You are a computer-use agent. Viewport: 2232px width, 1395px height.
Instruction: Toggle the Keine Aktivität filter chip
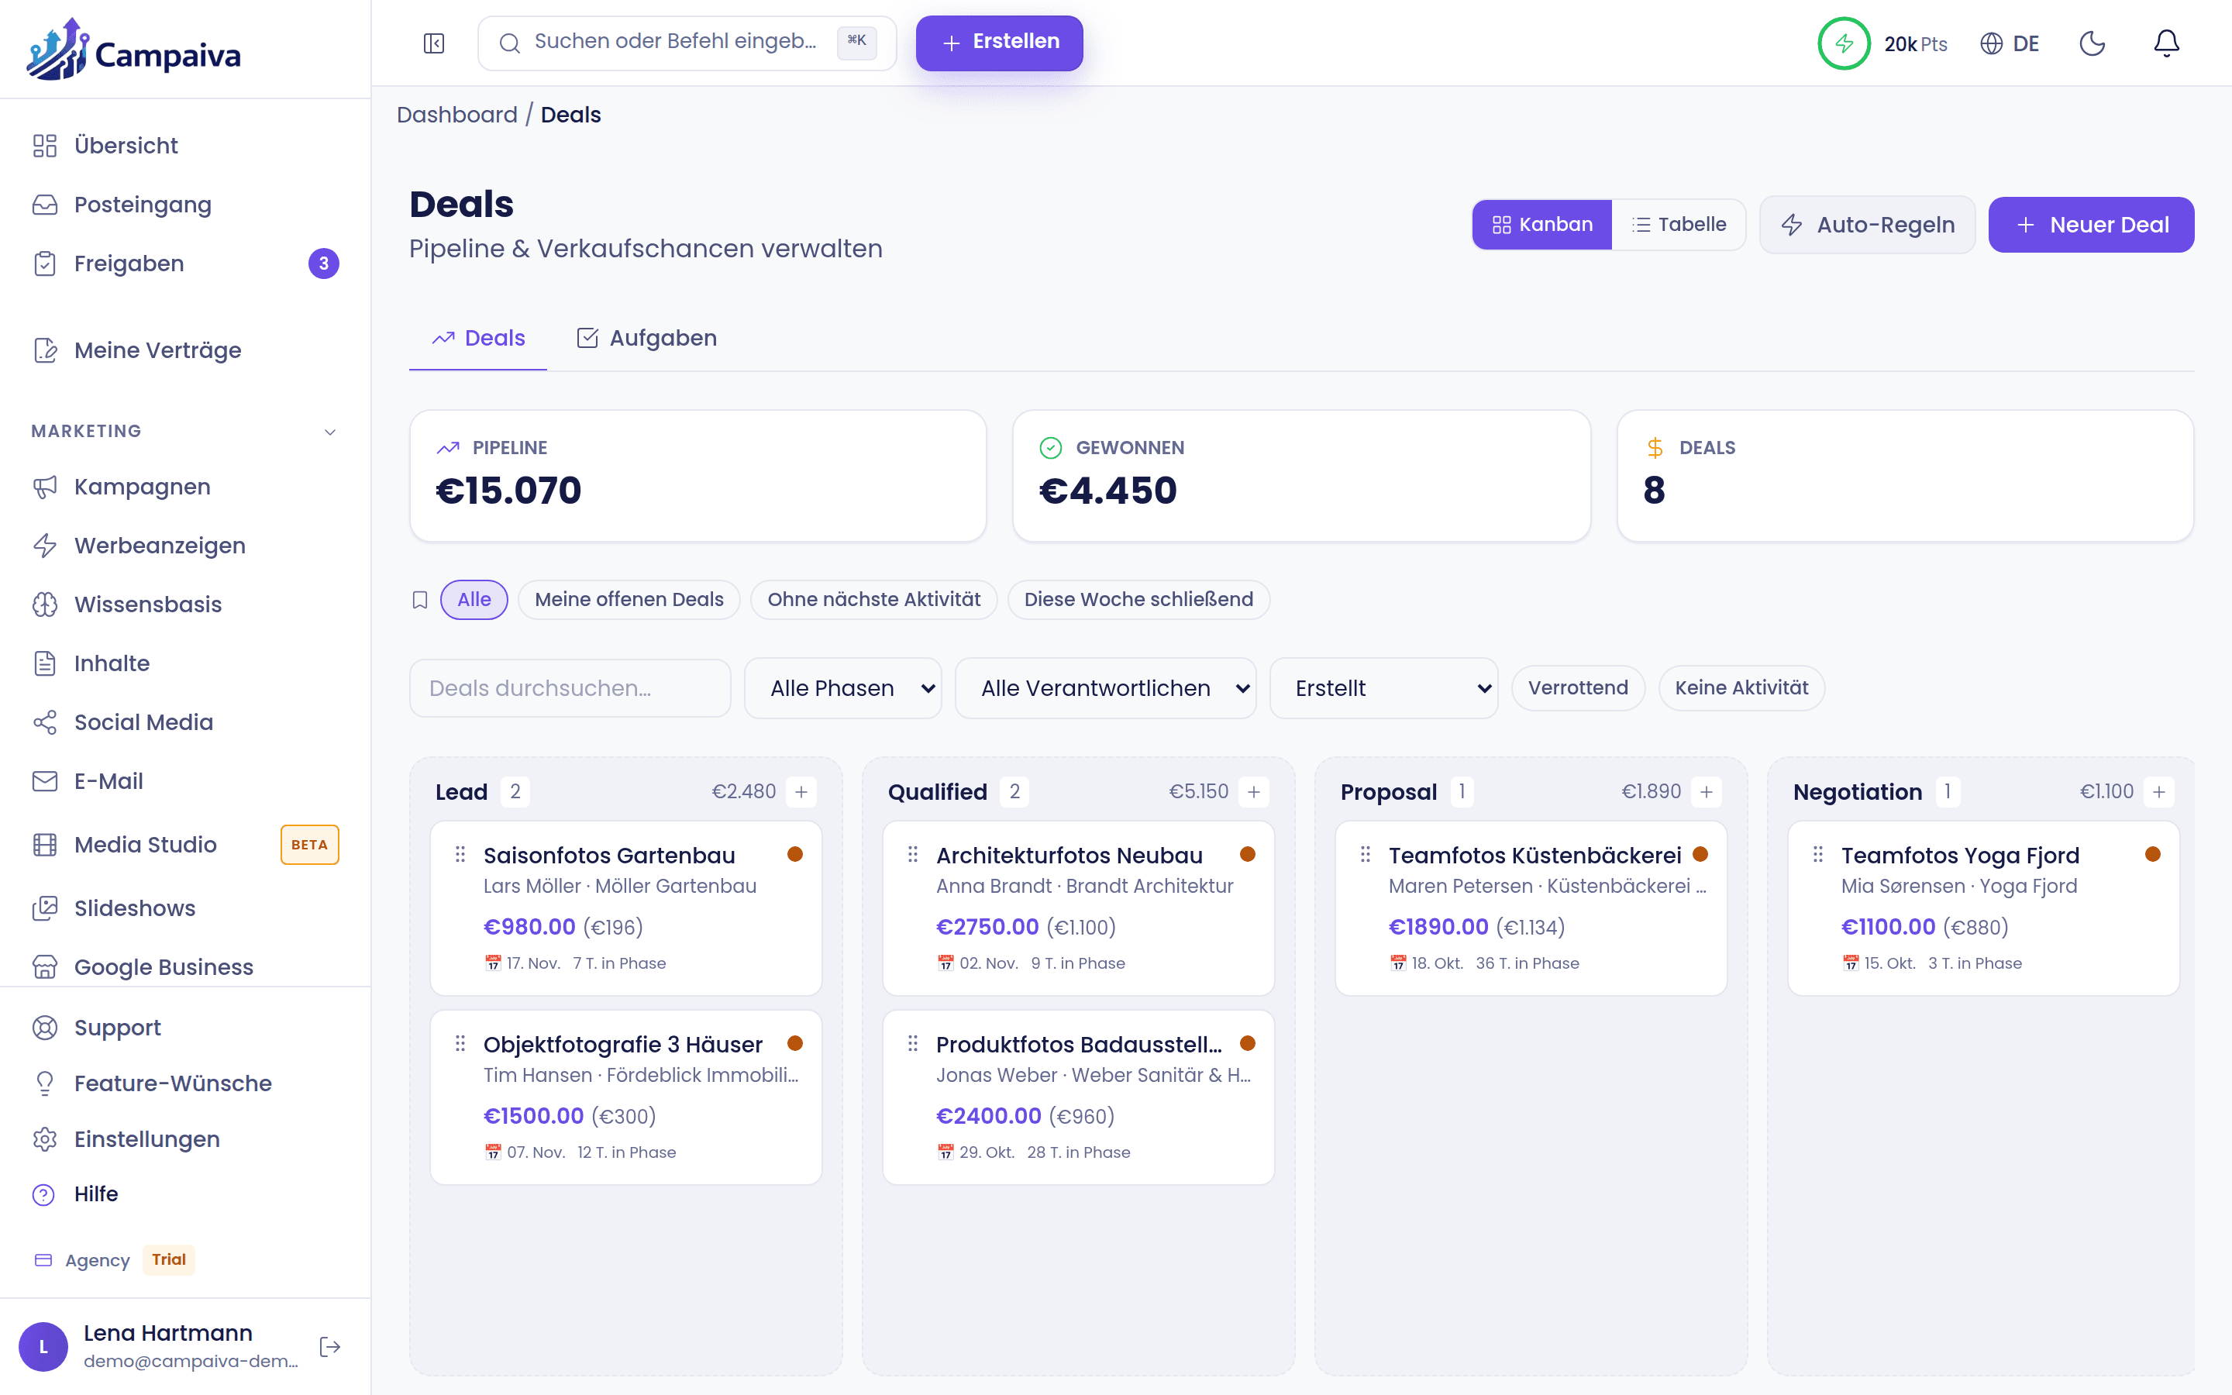pyautogui.click(x=1741, y=688)
